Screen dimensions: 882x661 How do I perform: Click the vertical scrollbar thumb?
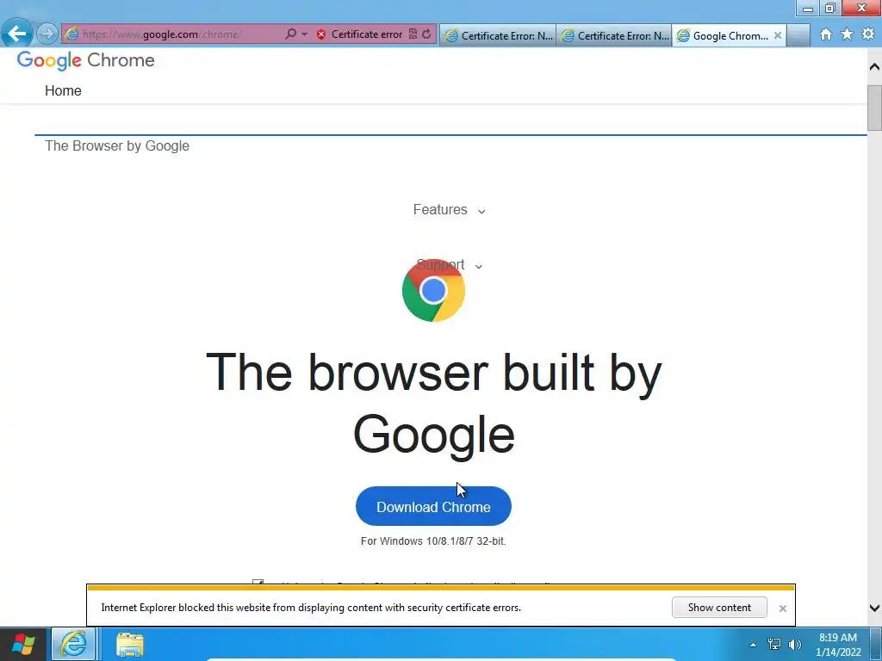tap(874, 108)
